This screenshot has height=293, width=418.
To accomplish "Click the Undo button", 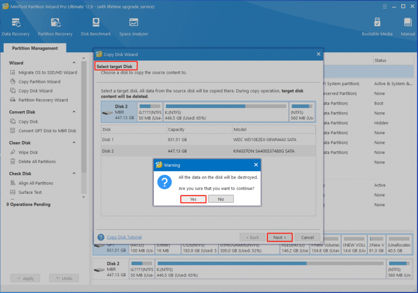I will tap(64, 278).
